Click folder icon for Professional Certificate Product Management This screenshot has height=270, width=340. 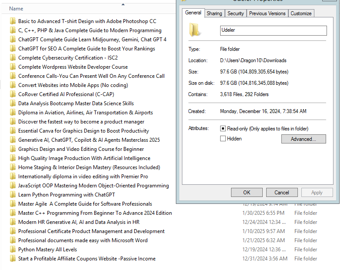[13, 231]
